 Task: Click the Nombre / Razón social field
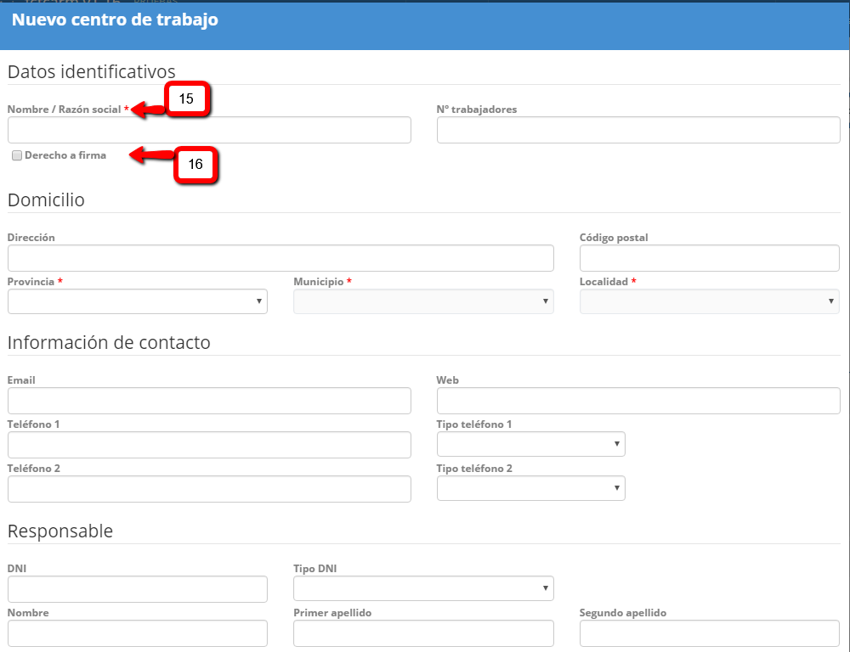click(209, 130)
